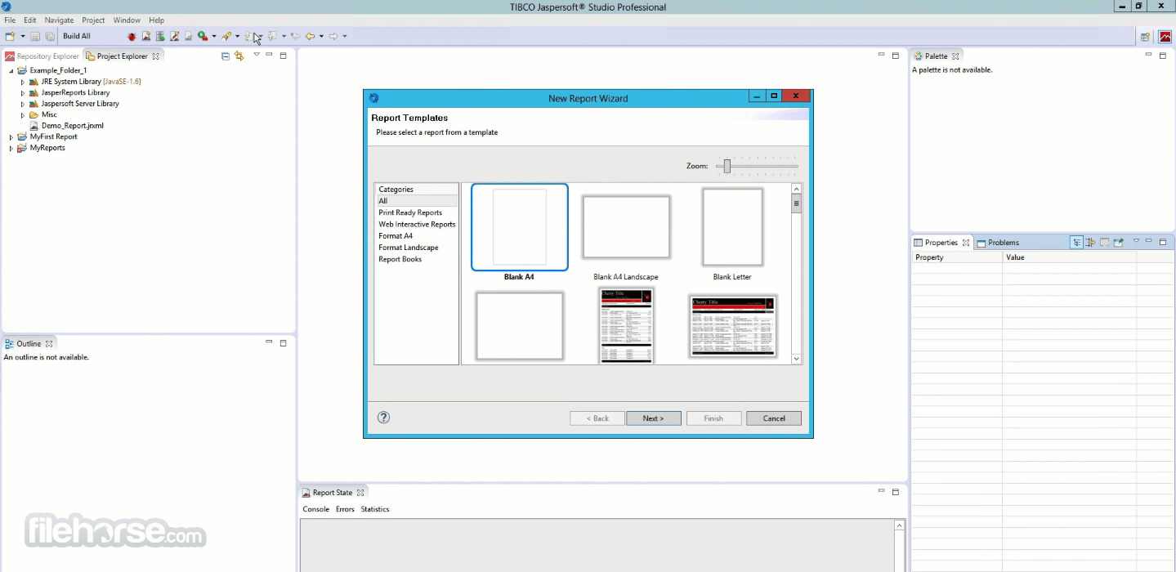Screen dimensions: 1176x572
Task: Click the New wizard toolbar icon
Action: [x=10, y=36]
